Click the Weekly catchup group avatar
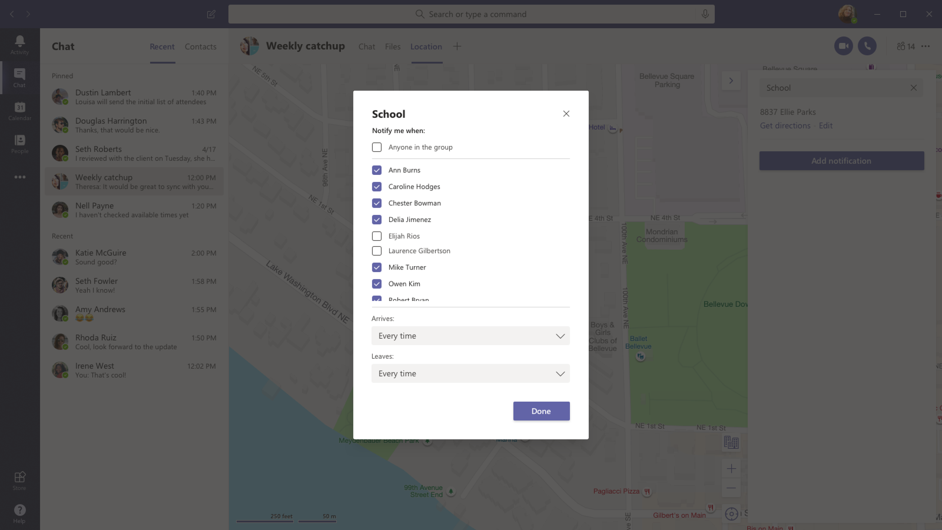The height and width of the screenshot is (530, 942). 249,46
